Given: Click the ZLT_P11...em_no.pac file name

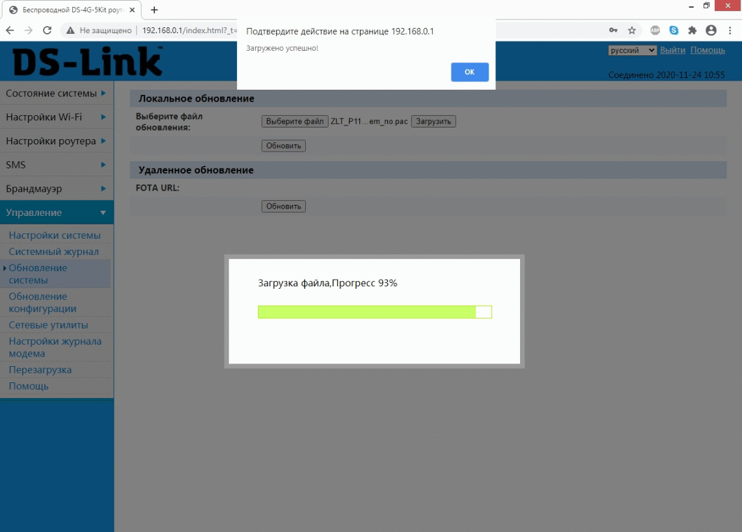Looking at the screenshot, I should pyautogui.click(x=369, y=122).
